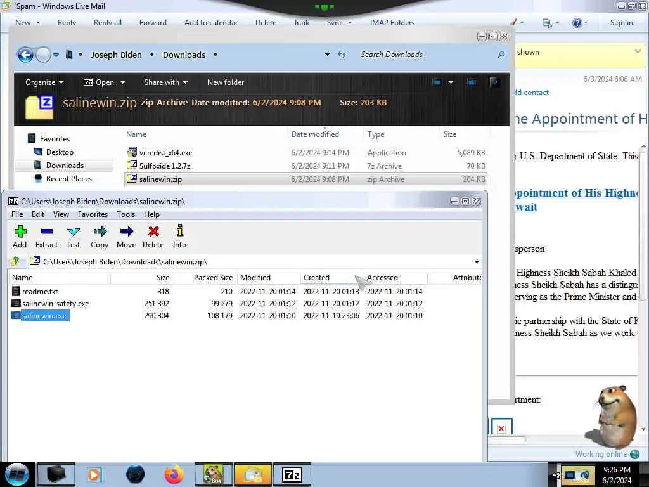This screenshot has width=649, height=487.
Task: Click the Explorer help icon in command bar
Action: pyautogui.click(x=494, y=82)
